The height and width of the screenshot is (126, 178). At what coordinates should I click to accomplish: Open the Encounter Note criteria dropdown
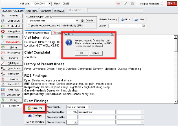pos(77,21)
